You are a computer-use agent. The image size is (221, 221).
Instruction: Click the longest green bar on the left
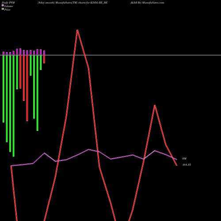click(x=14, y=106)
